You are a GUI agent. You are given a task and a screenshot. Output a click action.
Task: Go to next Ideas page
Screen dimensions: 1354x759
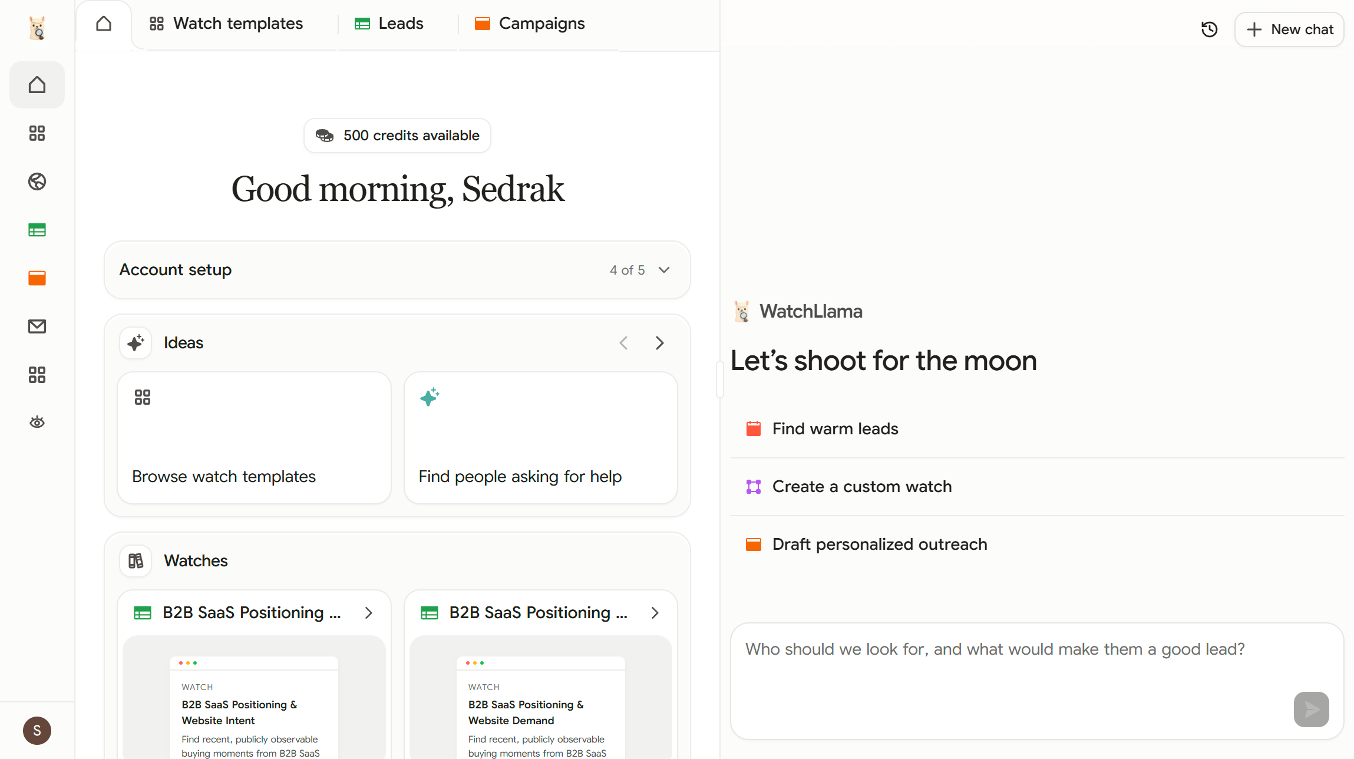tap(660, 343)
